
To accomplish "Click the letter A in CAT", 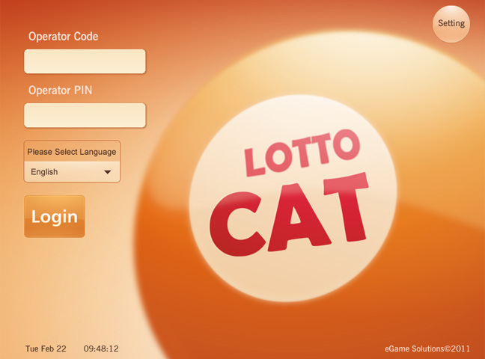I will [x=298, y=218].
